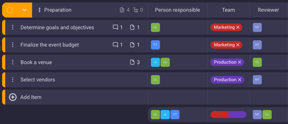The height and width of the screenshot is (124, 288).
Task: Open the Production team tag for Book a venue
Action: 225,62
